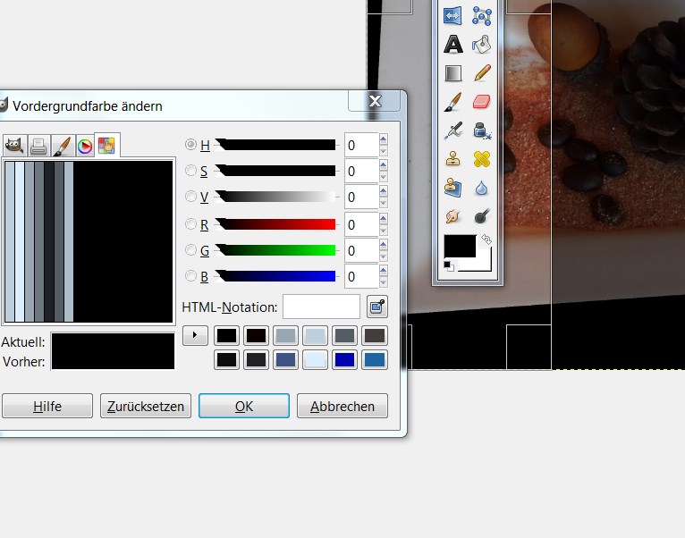
Task: Increase the R value with stepper
Action: (383, 219)
